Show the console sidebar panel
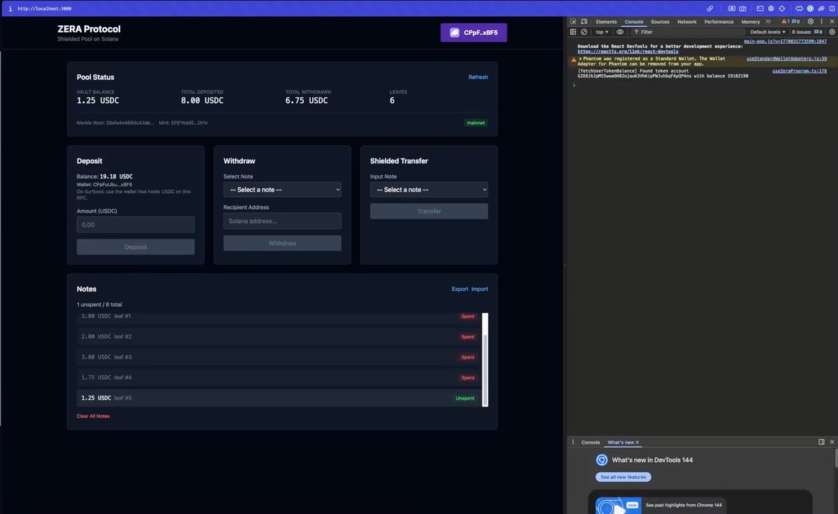 pyautogui.click(x=573, y=32)
